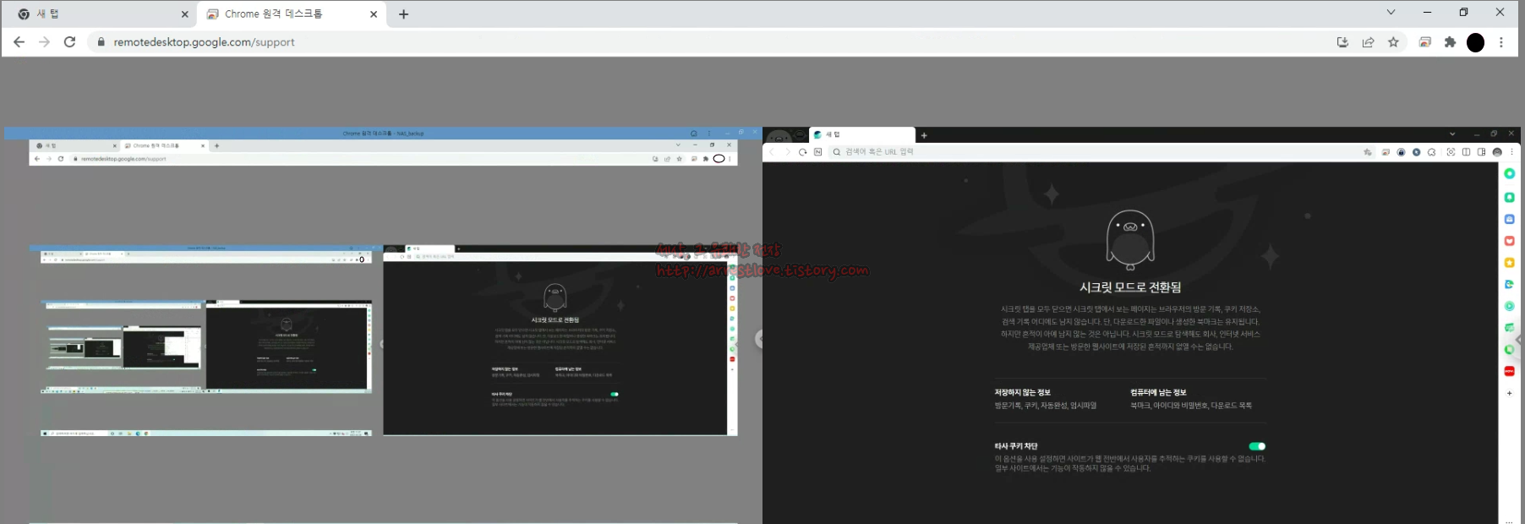Open the blue icon in Whale sidebar
Viewport: 1525px width, 524px height.
1509,219
